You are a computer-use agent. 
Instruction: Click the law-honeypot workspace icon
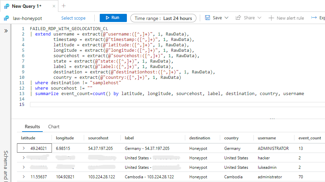point(6,18)
